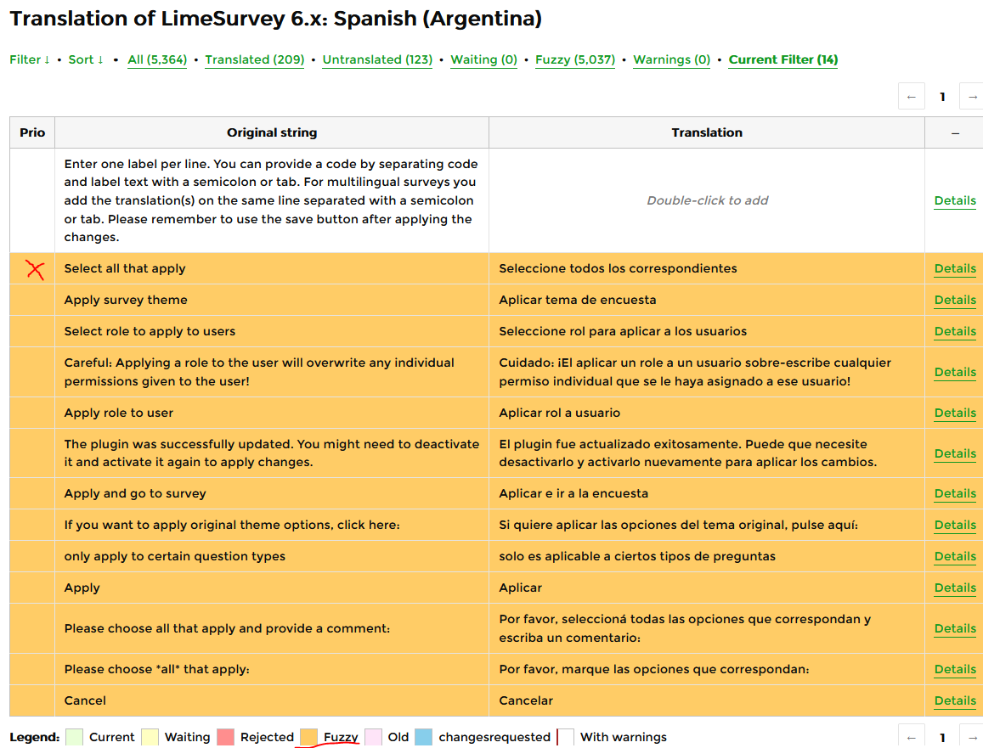Screen dimensions: 983x748
Task: Click the Fuzzy orange legend swatch
Action: click(309, 737)
